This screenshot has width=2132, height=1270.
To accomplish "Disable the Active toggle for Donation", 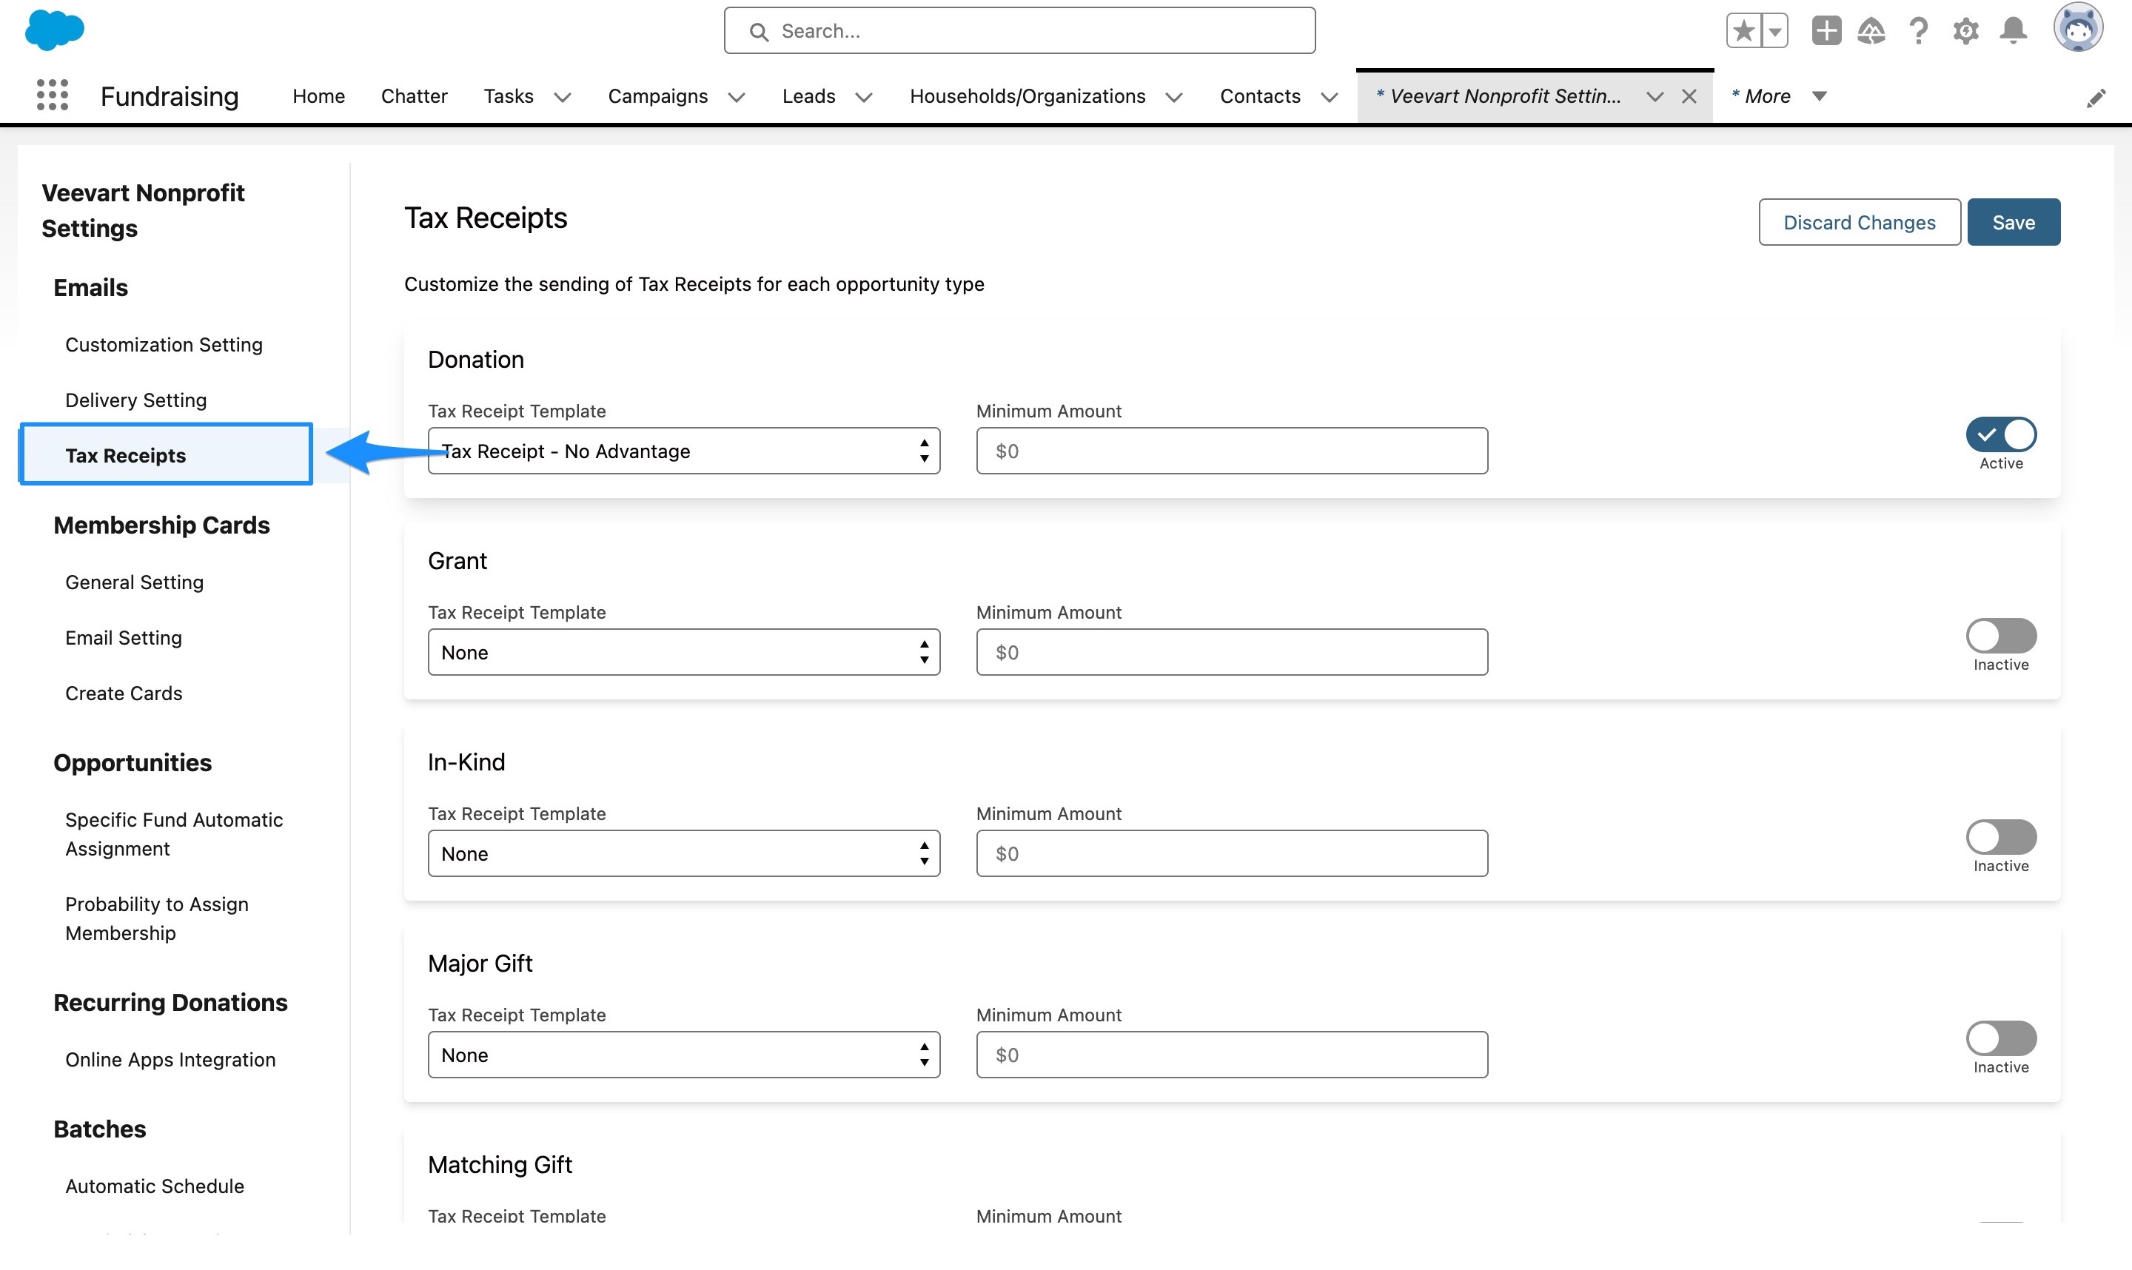I will 2000,434.
